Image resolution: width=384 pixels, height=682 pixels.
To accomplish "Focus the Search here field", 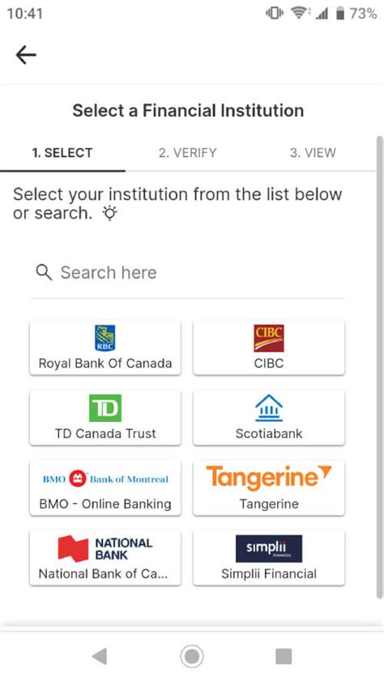I will (x=187, y=273).
